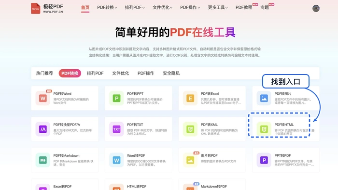338x190 pixels.
Task: Open the HTML转PDF tool title
Action: (x=137, y=186)
